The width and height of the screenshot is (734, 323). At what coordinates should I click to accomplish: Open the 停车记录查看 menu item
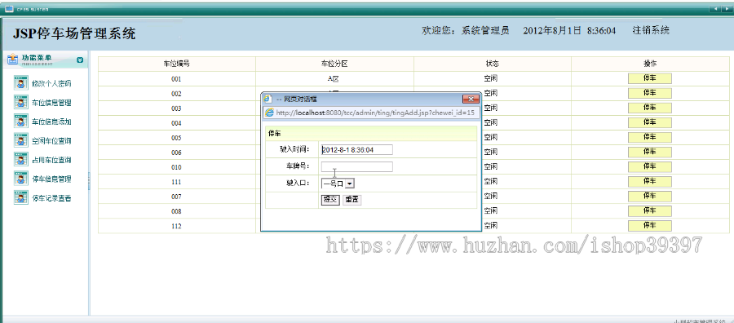pyautogui.click(x=51, y=198)
